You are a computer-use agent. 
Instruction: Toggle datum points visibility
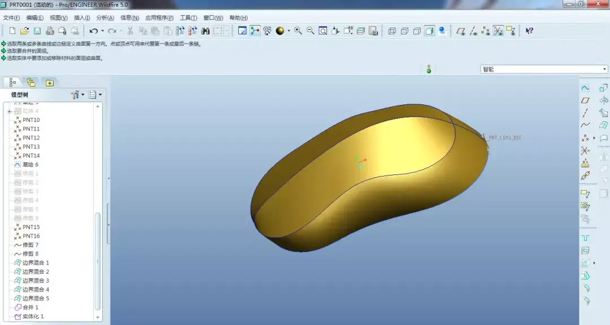click(486, 30)
